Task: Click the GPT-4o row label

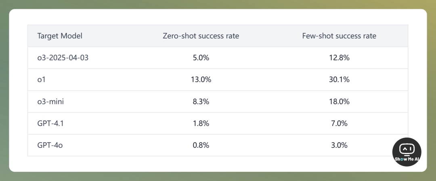Action: pyautogui.click(x=50, y=145)
